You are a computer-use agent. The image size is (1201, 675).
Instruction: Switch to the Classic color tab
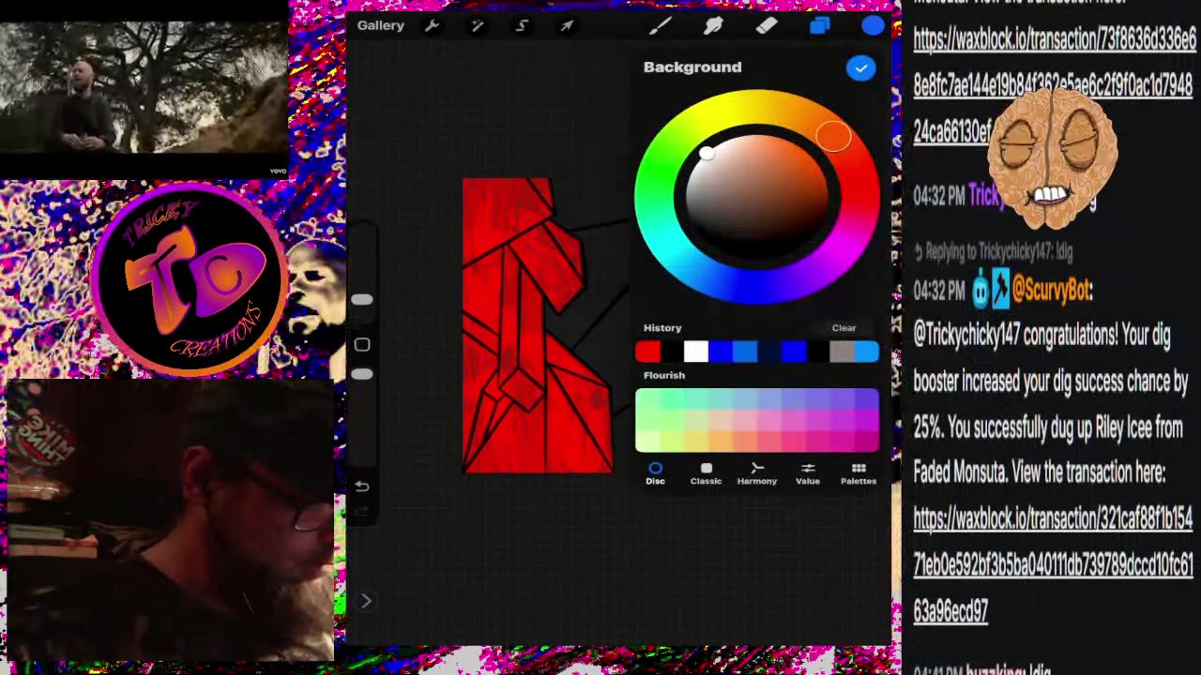pos(706,473)
